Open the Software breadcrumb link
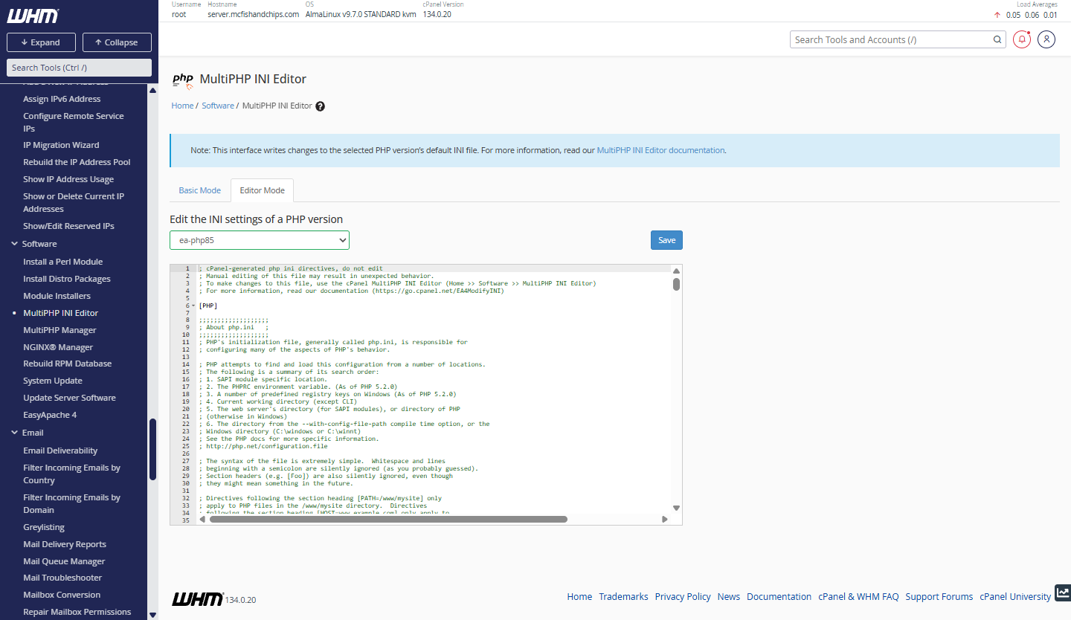 point(218,106)
